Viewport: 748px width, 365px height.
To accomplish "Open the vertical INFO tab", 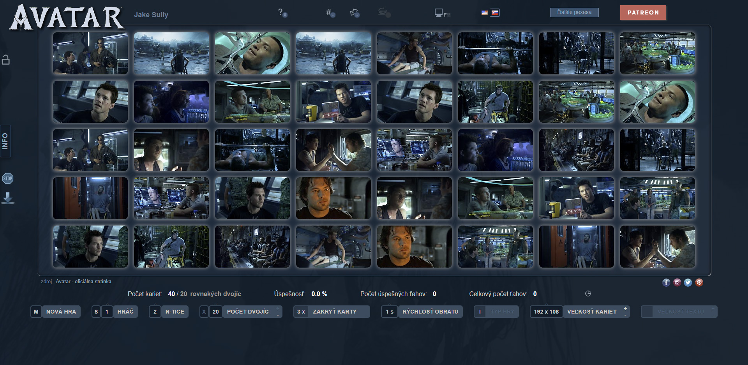I will point(5,141).
